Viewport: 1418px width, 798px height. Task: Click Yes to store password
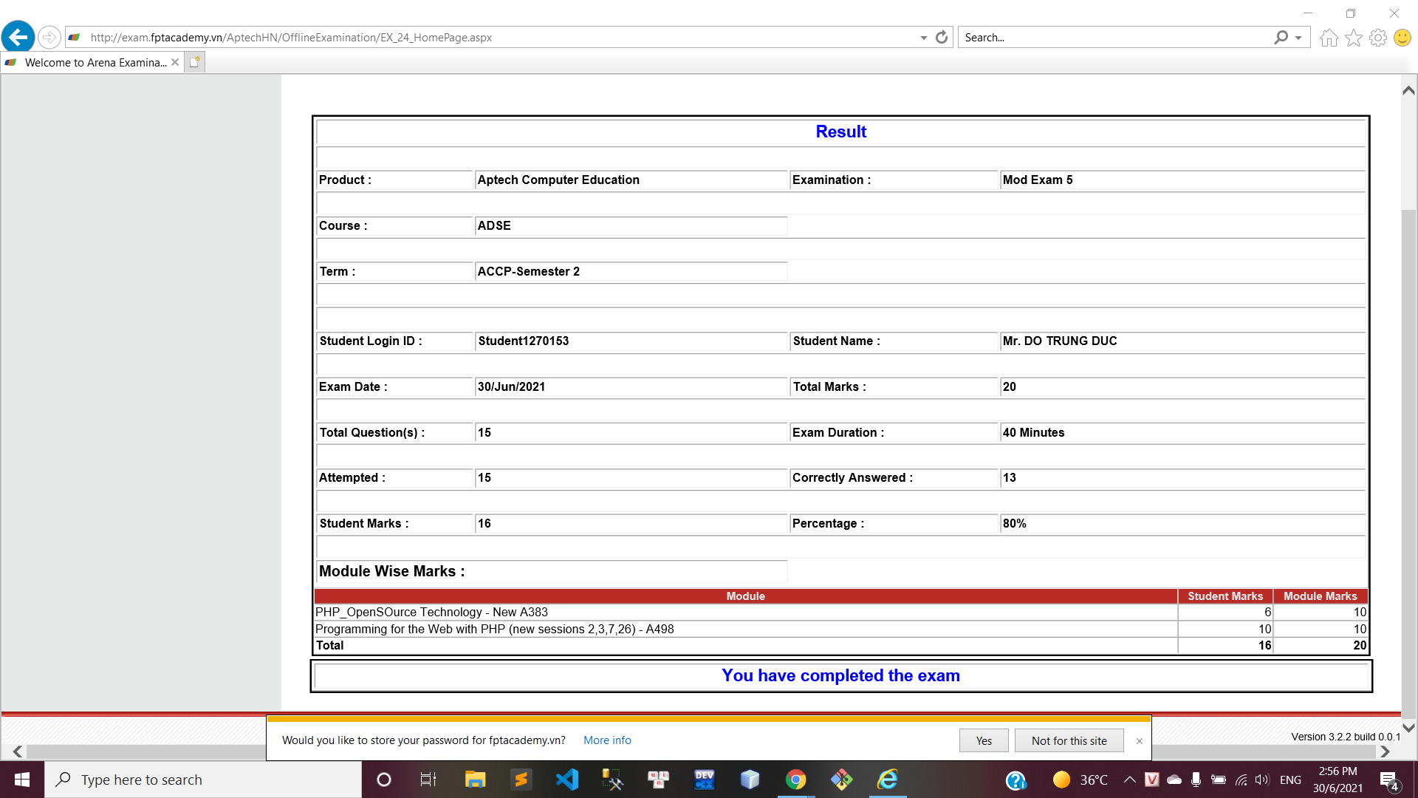(984, 740)
